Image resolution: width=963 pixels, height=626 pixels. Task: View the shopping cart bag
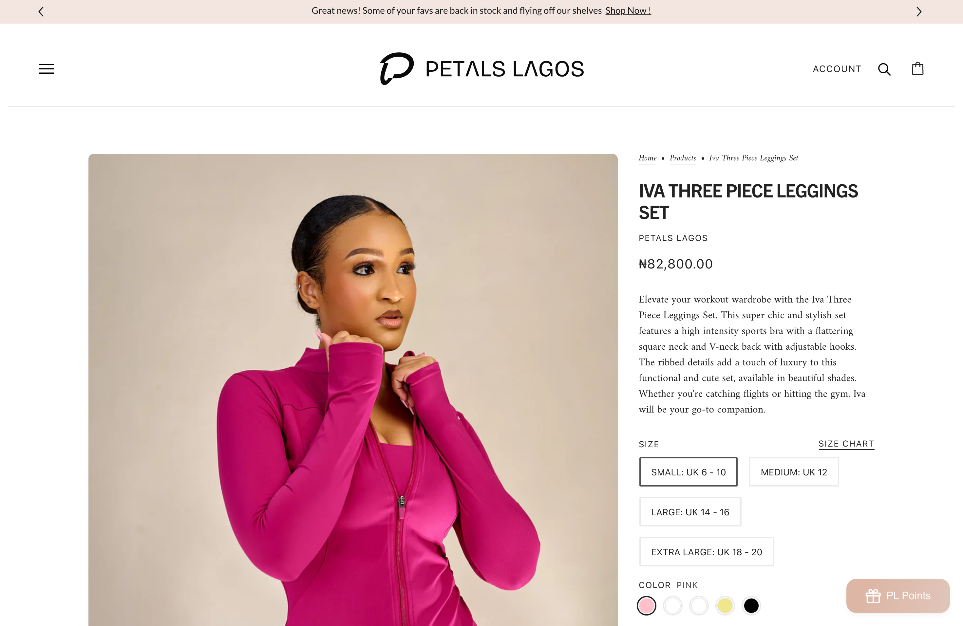click(x=917, y=69)
